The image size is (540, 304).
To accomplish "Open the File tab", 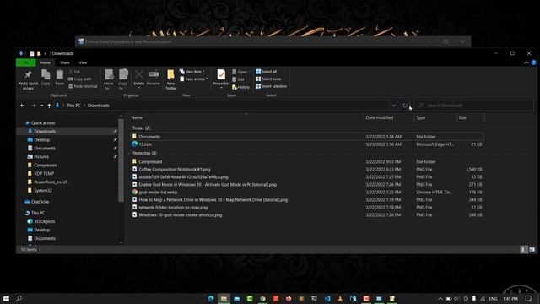I will pos(26,62).
